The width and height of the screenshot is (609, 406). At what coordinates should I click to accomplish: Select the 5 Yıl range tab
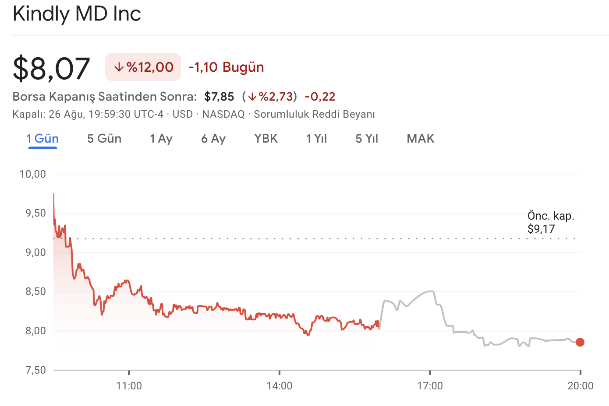[367, 139]
